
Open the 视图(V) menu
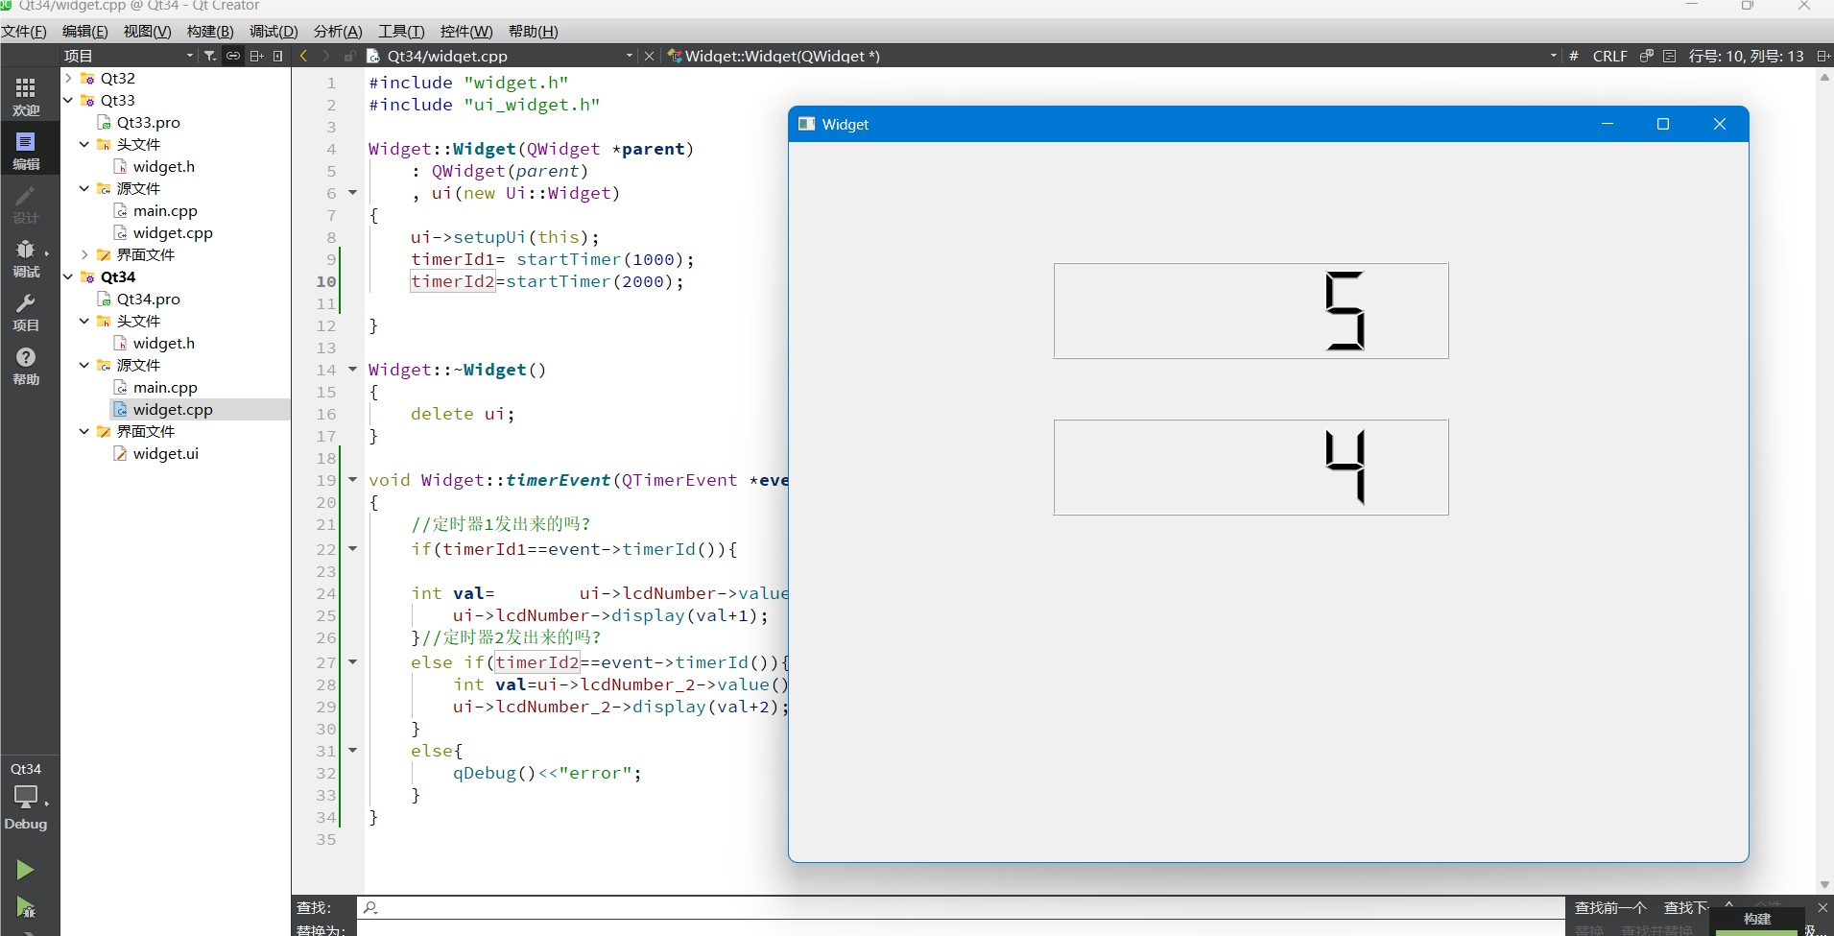point(147,31)
